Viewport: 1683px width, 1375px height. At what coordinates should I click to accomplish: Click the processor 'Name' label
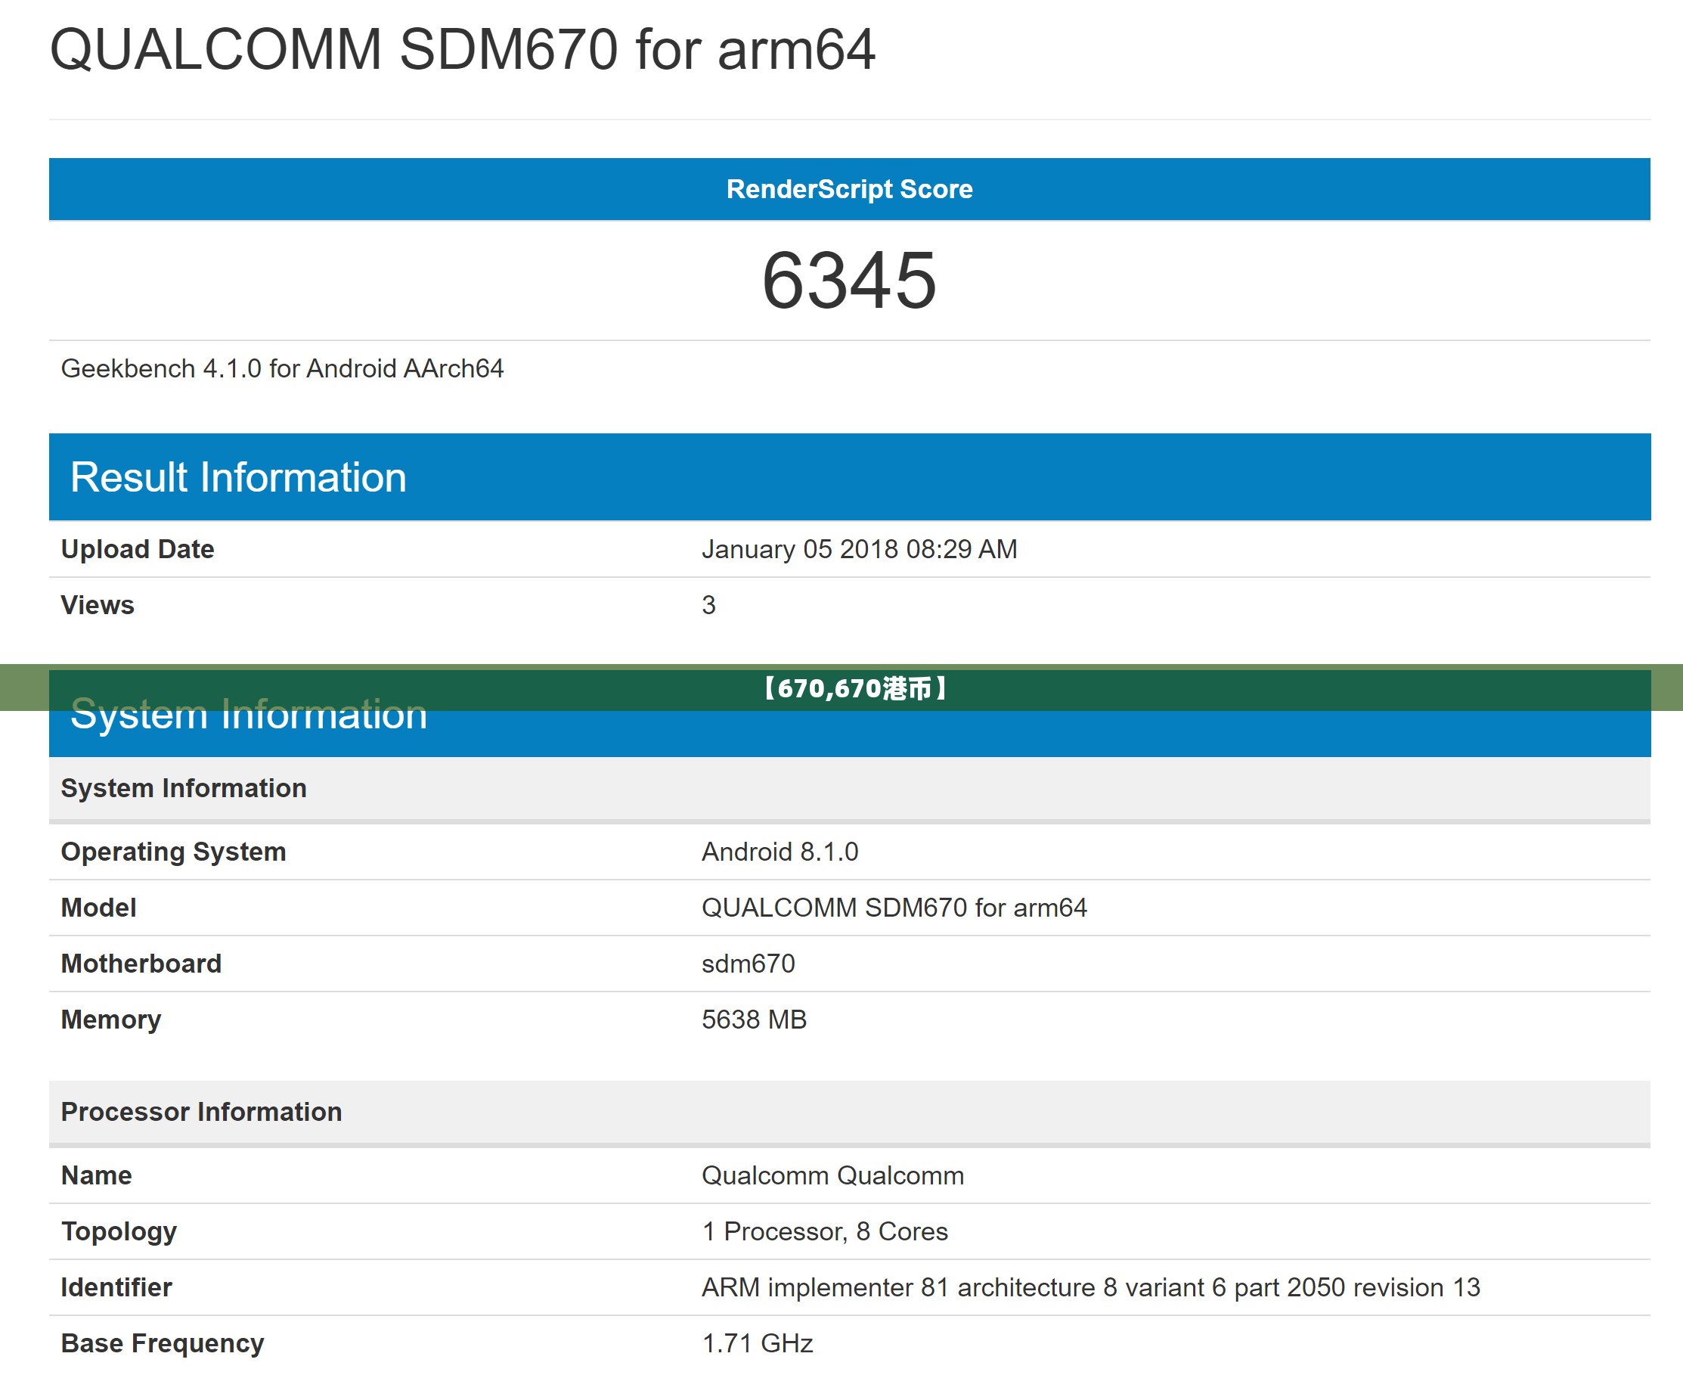[x=97, y=1176]
